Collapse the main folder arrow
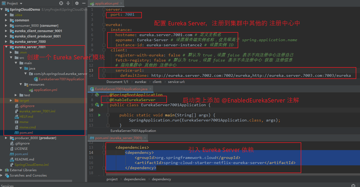Image resolution: width=360 pixels, height=187 pixels. (x=16, y=63)
